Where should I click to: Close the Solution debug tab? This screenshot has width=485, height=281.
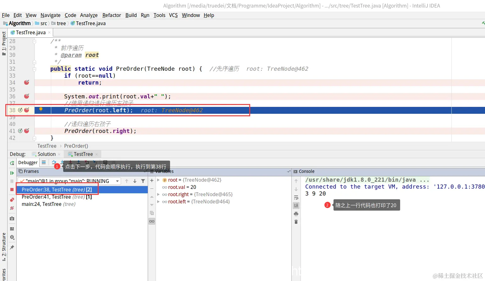(x=59, y=154)
